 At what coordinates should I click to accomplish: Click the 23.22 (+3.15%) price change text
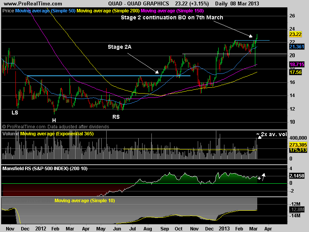coord(192,3)
